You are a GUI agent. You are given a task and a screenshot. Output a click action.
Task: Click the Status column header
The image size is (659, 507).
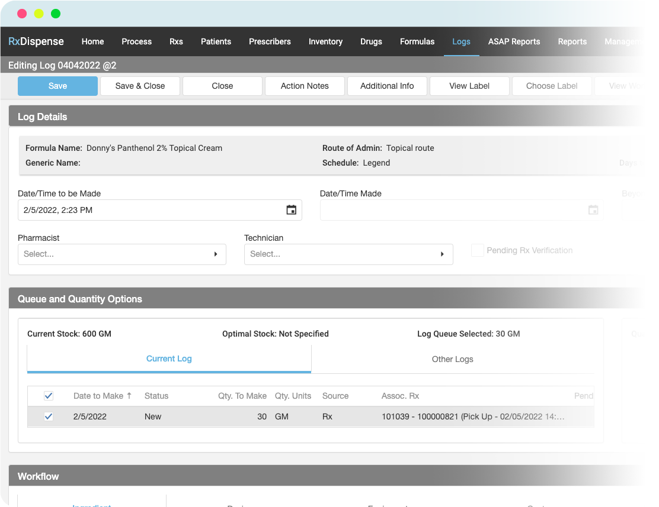(156, 396)
